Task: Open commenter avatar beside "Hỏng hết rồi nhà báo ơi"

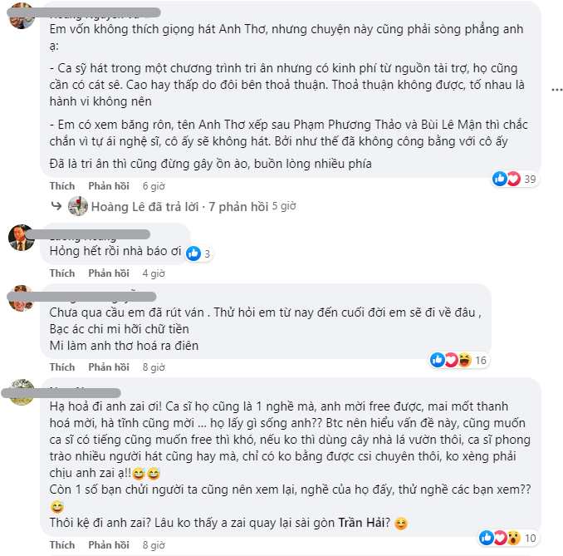Action: pyautogui.click(x=21, y=237)
